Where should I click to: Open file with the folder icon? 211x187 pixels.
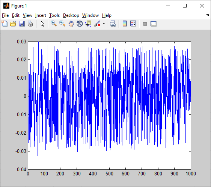(13, 24)
